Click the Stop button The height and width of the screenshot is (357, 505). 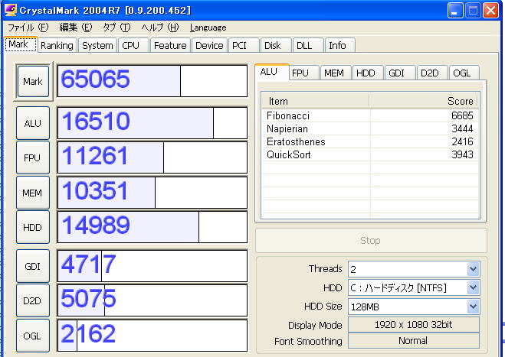[371, 240]
